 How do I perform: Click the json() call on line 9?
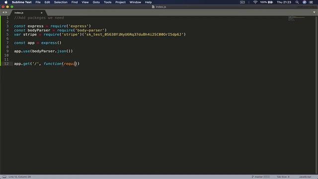[64, 51]
